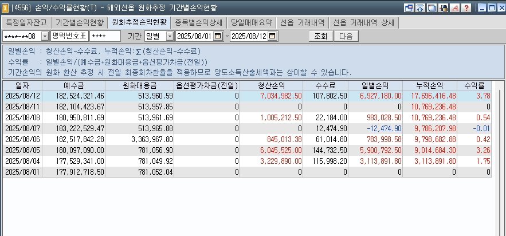
Task: Click the 원화대용금 column header
Action: [140, 86]
